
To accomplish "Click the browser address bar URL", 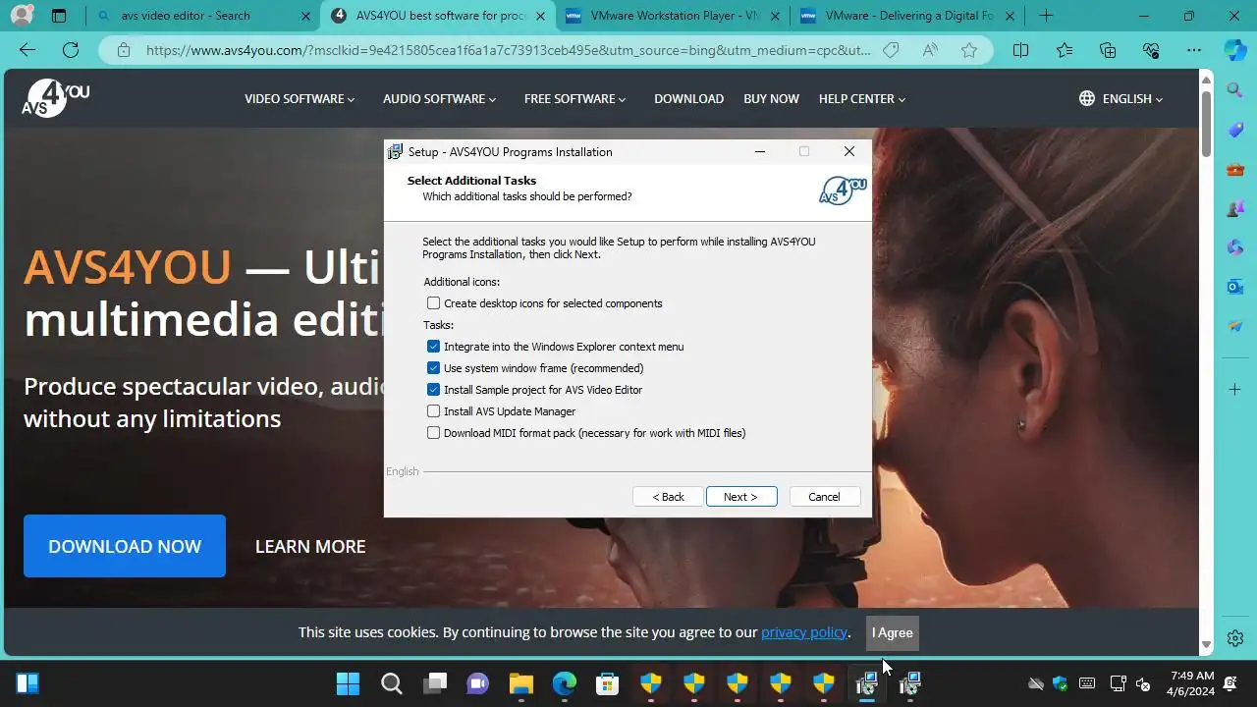I will click(508, 50).
